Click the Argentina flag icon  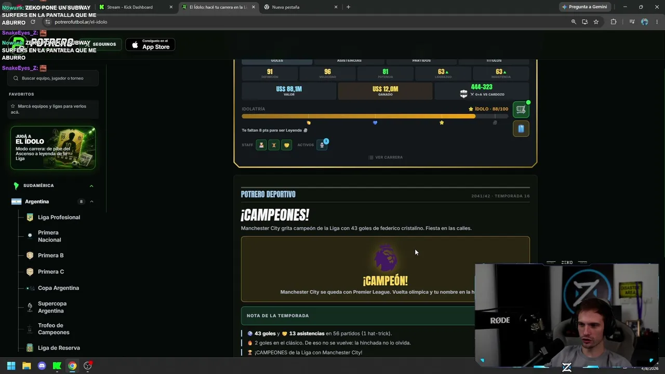[17, 202]
